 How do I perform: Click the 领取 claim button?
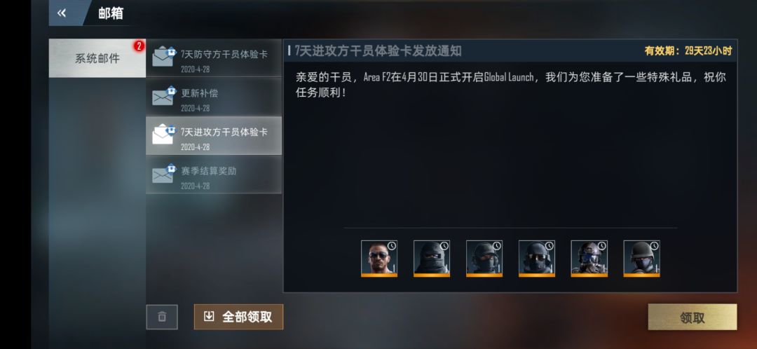[x=693, y=317]
